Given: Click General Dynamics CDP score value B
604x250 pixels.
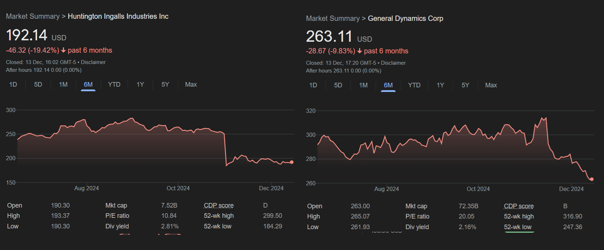Looking at the screenshot, I should [565, 206].
